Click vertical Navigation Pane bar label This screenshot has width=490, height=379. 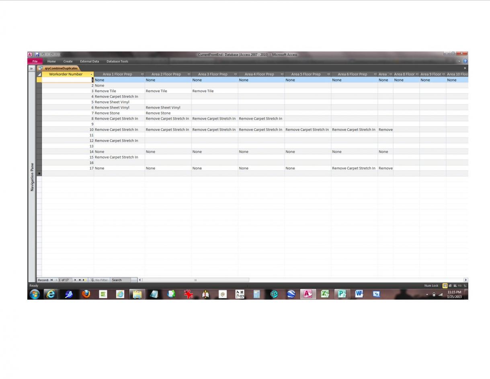pyautogui.click(x=32, y=177)
